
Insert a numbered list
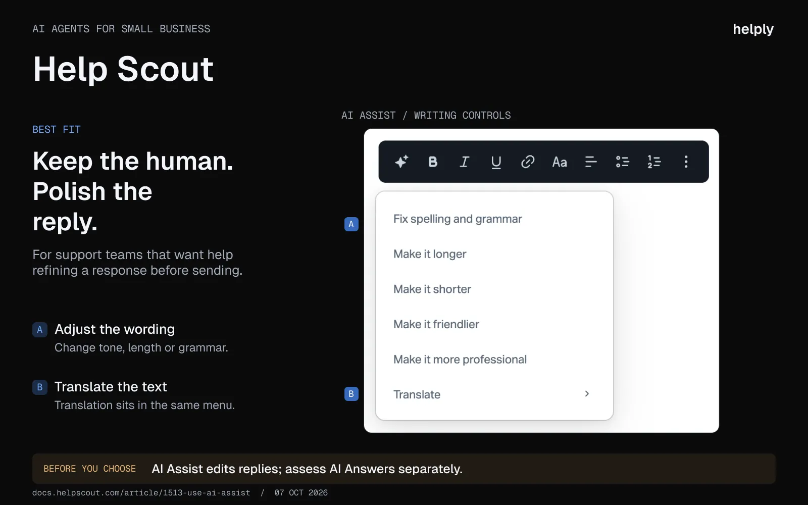coord(654,162)
